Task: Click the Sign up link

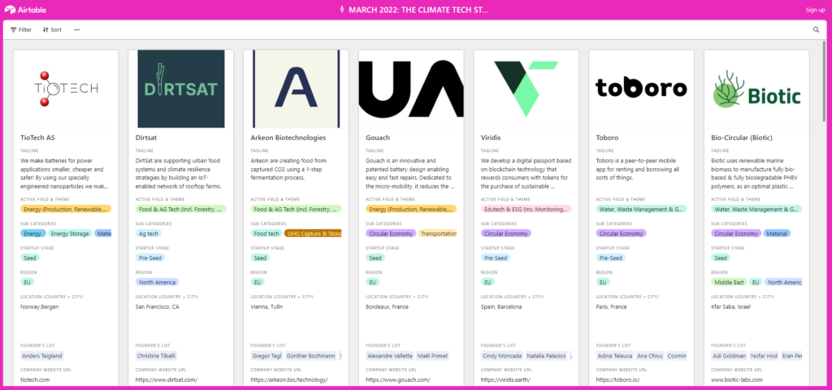Action: (815, 10)
